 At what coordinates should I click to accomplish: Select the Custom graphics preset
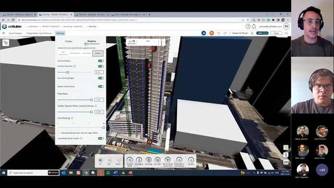click(x=98, y=53)
